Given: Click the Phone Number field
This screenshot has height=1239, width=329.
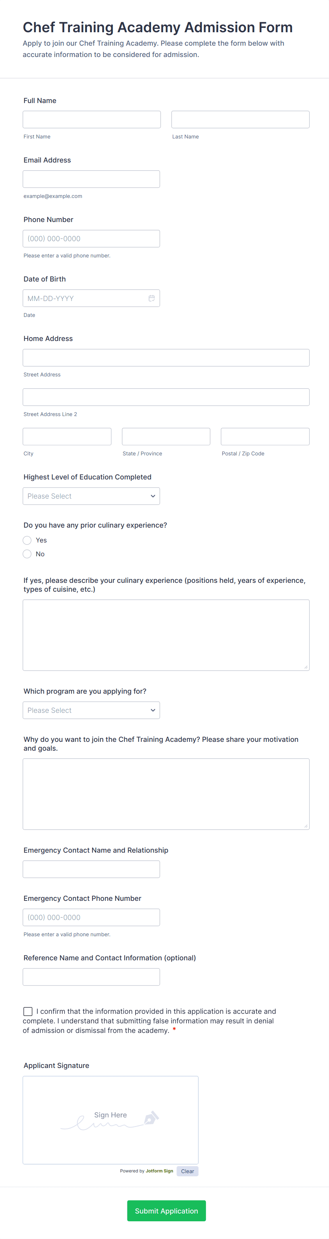Looking at the screenshot, I should 91,239.
